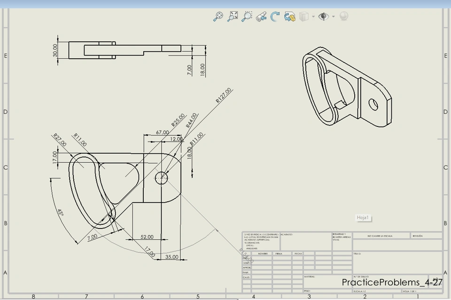Image resolution: width=451 pixels, height=300 pixels.
Task: Open the 3D Drawing View tool
Action: click(290, 16)
